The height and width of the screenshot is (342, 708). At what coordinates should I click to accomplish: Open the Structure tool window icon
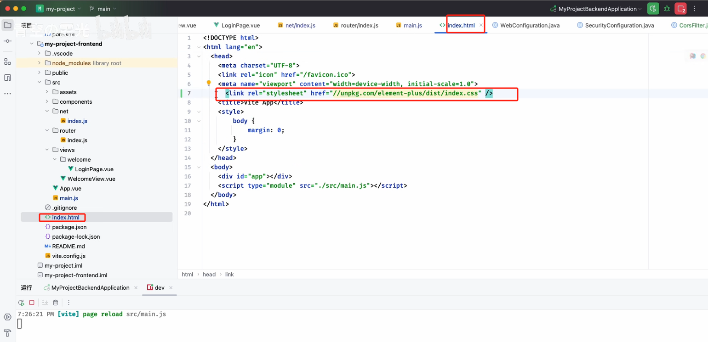[7, 62]
